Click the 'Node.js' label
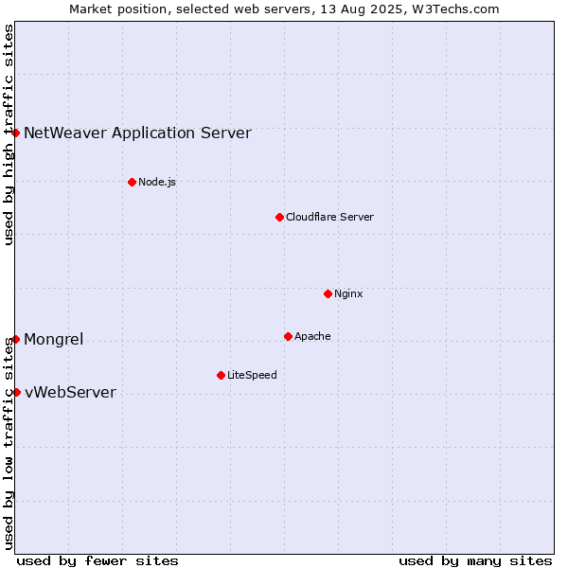 pos(157,182)
